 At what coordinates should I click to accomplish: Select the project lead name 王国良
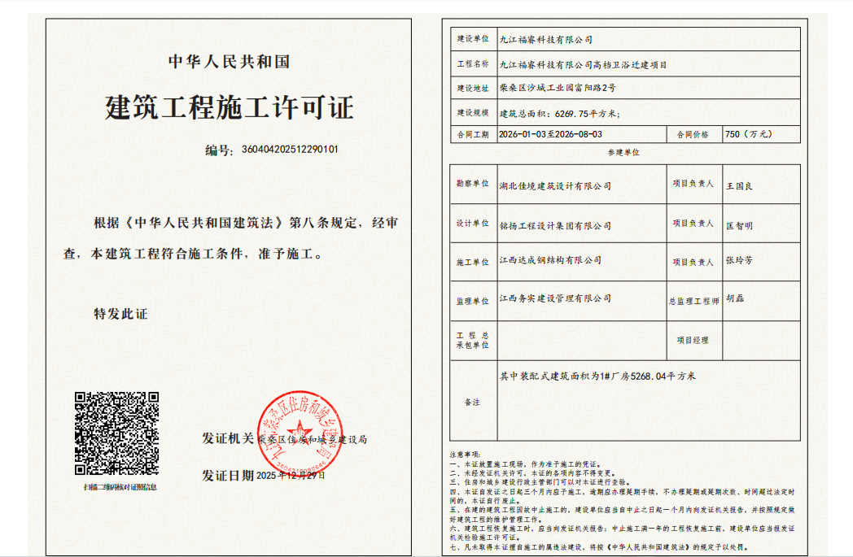tap(739, 186)
